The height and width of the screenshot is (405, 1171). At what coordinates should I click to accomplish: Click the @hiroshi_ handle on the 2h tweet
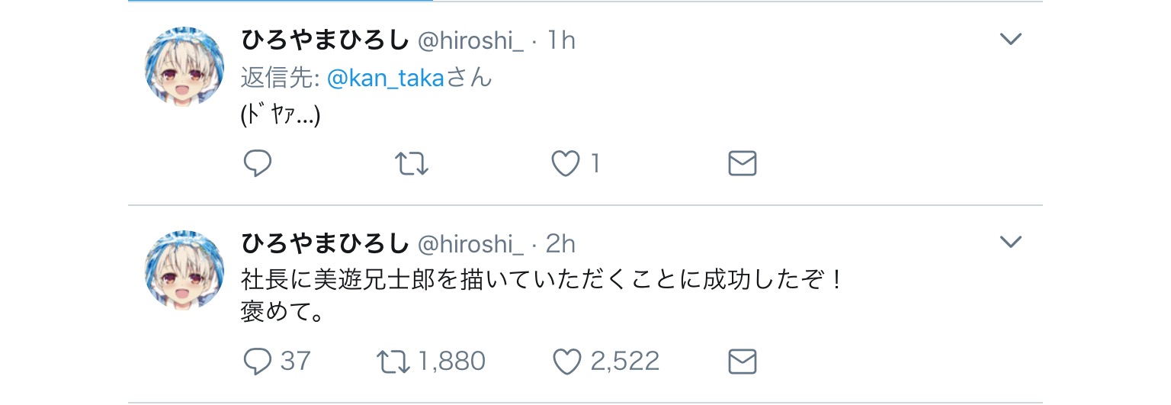(x=470, y=244)
